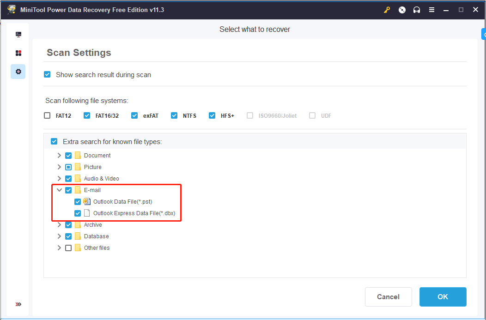Select the Picture label in tree
The height and width of the screenshot is (320, 486).
pos(93,167)
